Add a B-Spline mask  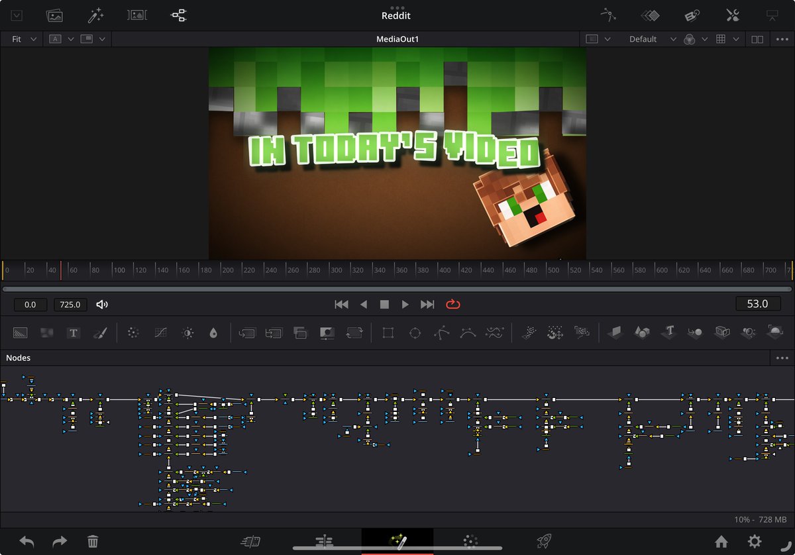click(468, 332)
